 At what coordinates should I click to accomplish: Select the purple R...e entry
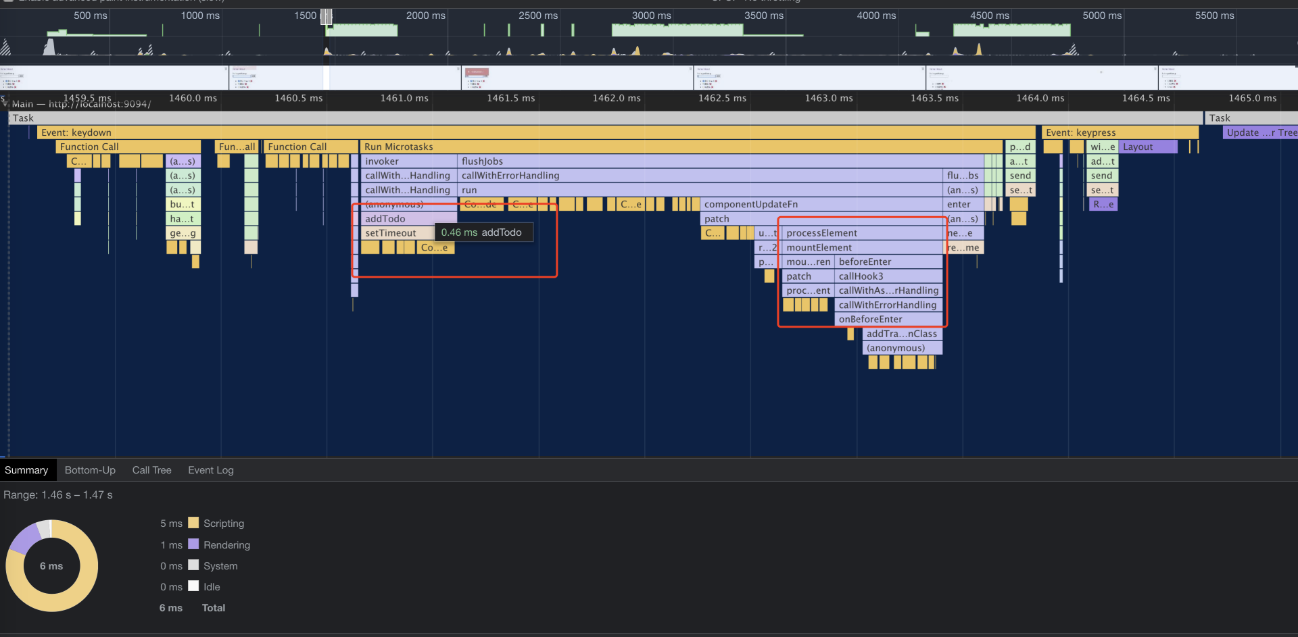(x=1103, y=205)
